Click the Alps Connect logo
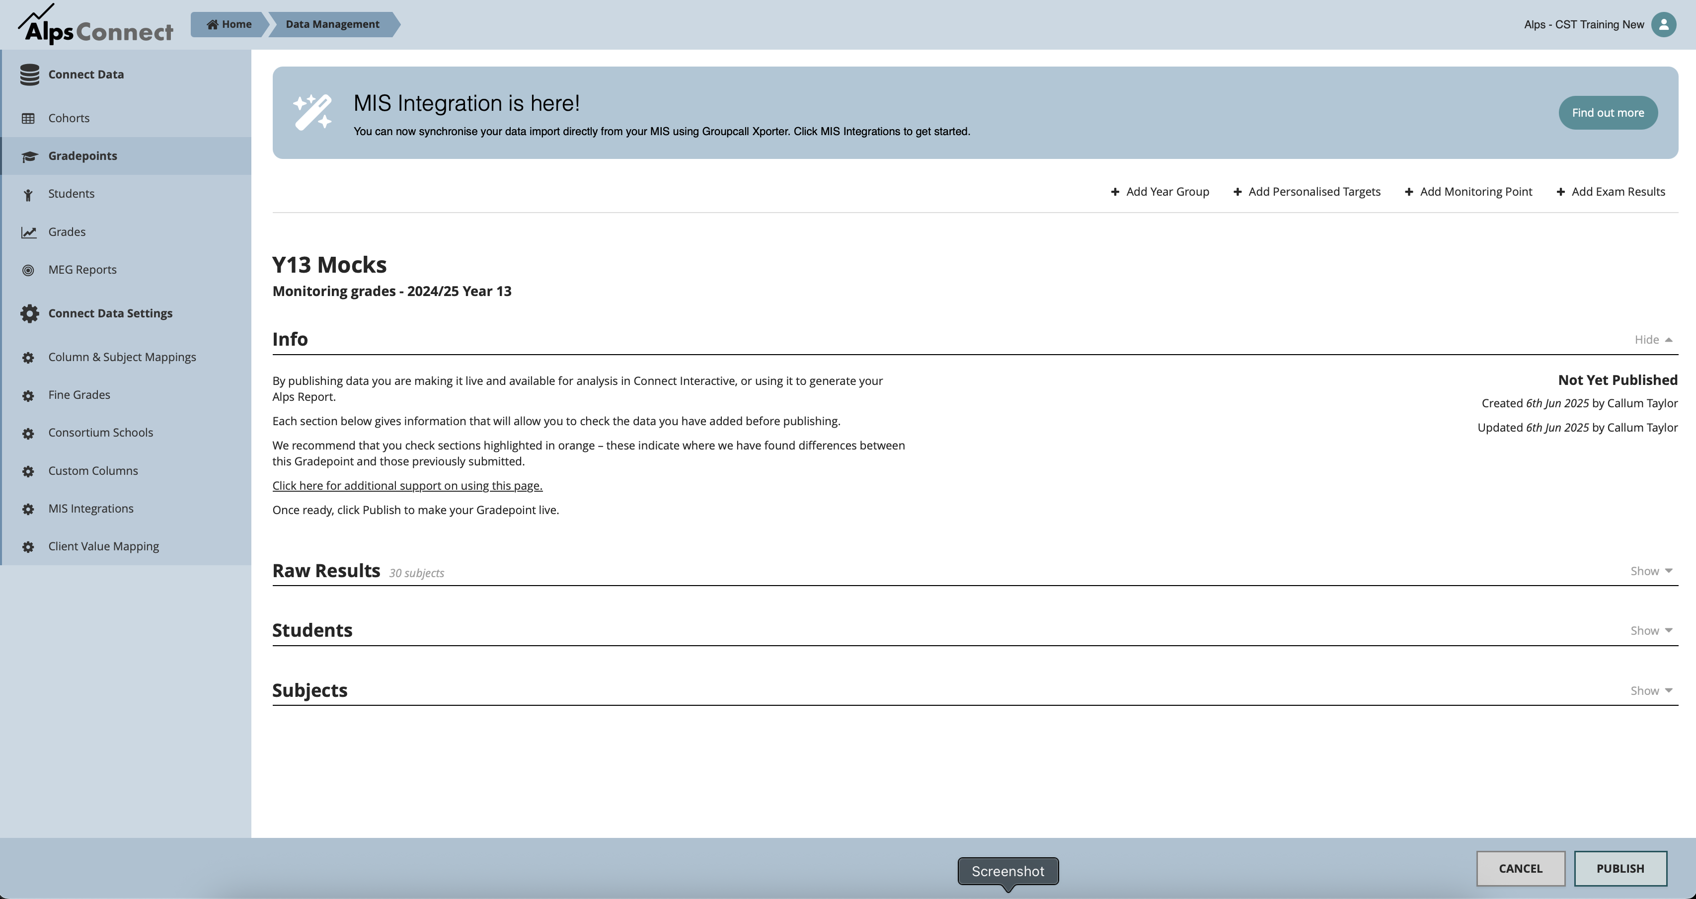Viewport: 1696px width, 899px height. point(96,24)
